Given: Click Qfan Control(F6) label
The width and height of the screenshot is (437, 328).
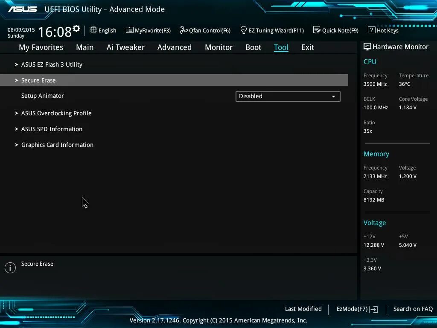Looking at the screenshot, I should tap(210, 30).
